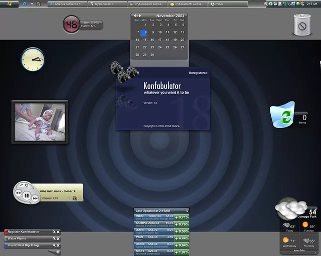The width and height of the screenshot is (321, 256).
Task: Go to previous month in calendar
Action: pos(134,15)
